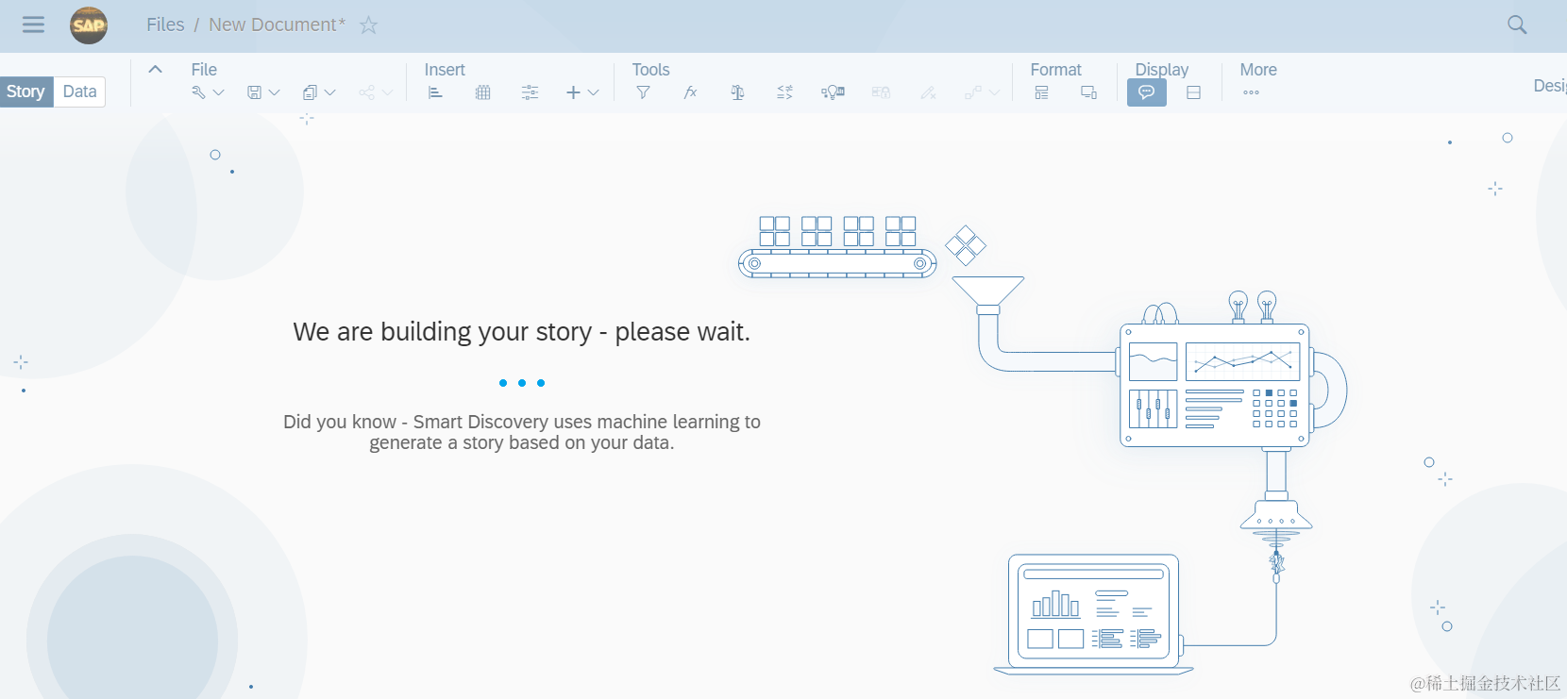Open the hamburger navigation menu

coord(33,25)
